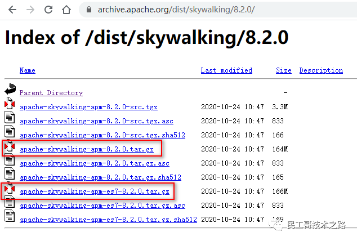
Task: Open apache-skywalking-apm-8.2.0-src.tgz.asc signature file
Action: click(x=96, y=121)
